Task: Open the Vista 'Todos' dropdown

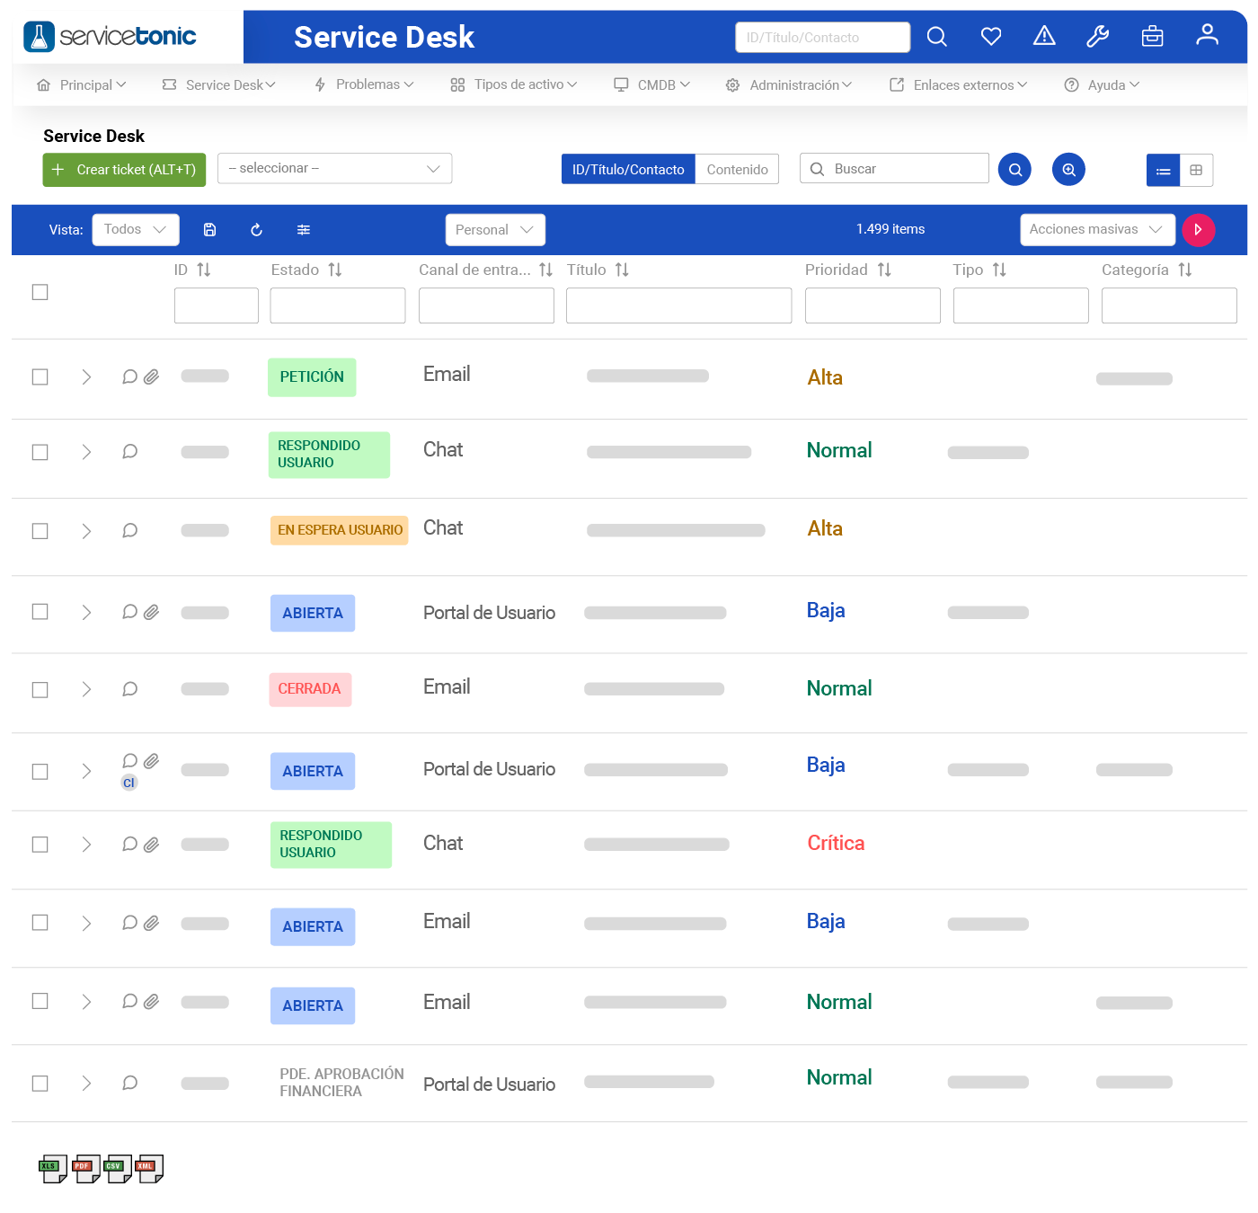Action: tap(136, 230)
